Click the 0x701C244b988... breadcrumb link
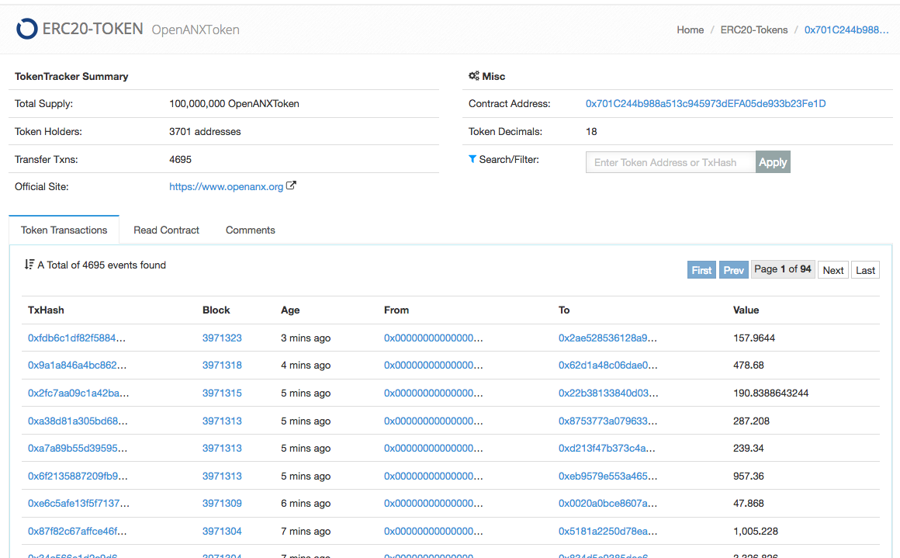Image resolution: width=900 pixels, height=558 pixels. click(846, 29)
